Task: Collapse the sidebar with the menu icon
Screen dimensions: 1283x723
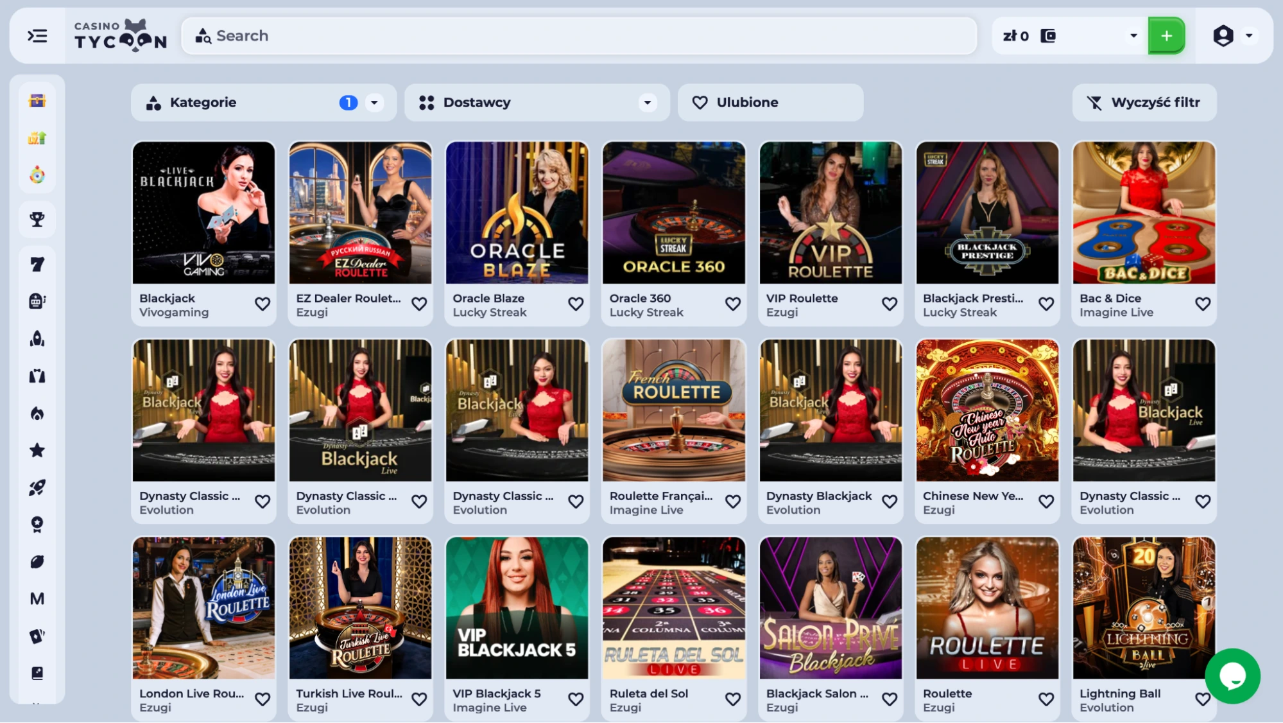Action: click(x=37, y=36)
